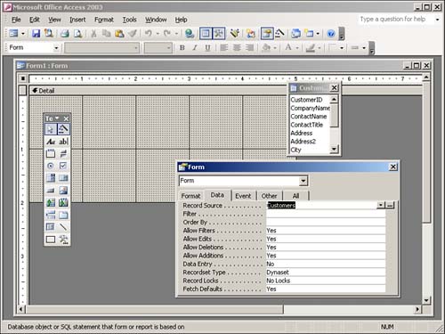Click the Line/Border Color button

(x=311, y=47)
